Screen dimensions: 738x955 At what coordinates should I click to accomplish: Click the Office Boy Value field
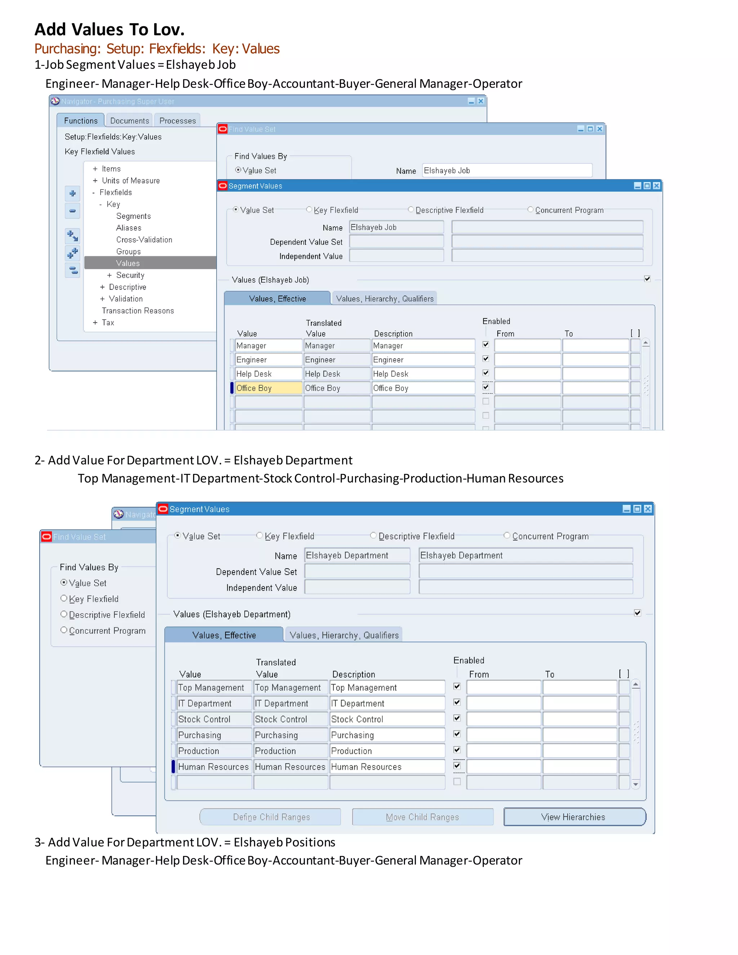click(268, 388)
